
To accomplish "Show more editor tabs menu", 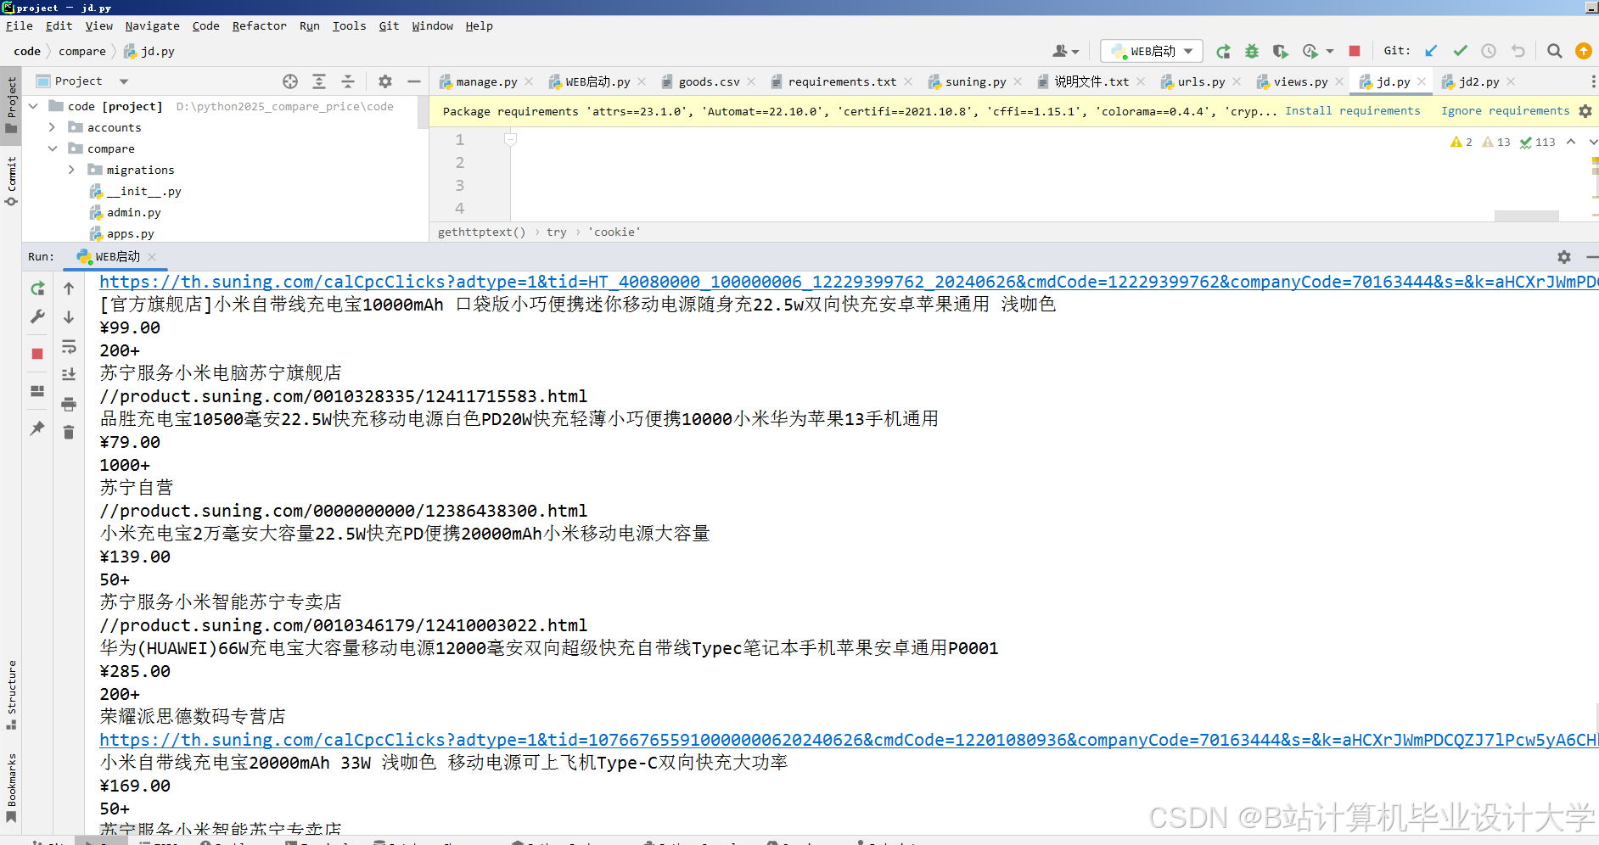I will pyautogui.click(x=1592, y=81).
